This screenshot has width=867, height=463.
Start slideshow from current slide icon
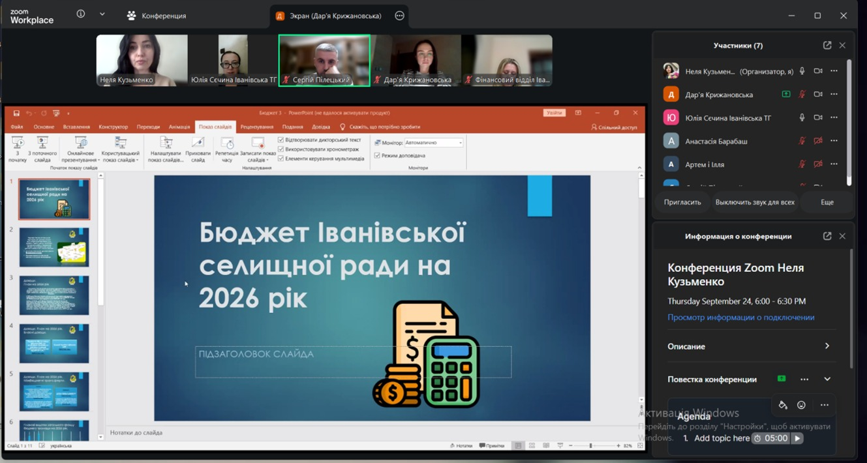point(42,142)
